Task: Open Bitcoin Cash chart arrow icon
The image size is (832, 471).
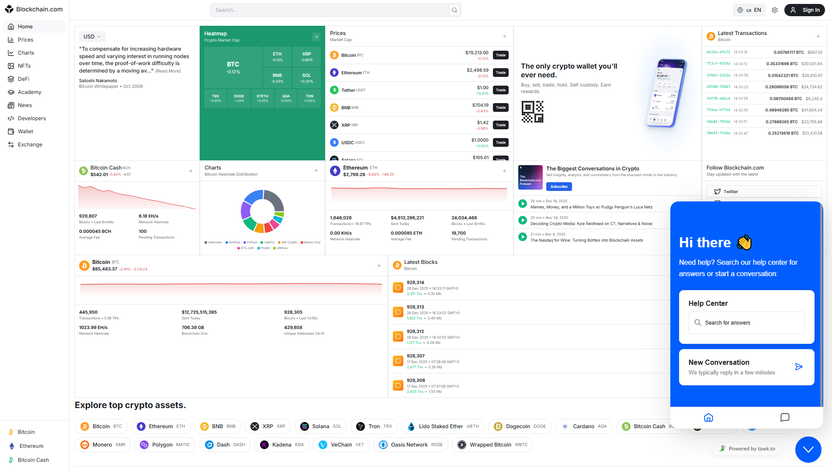Action: click(191, 171)
